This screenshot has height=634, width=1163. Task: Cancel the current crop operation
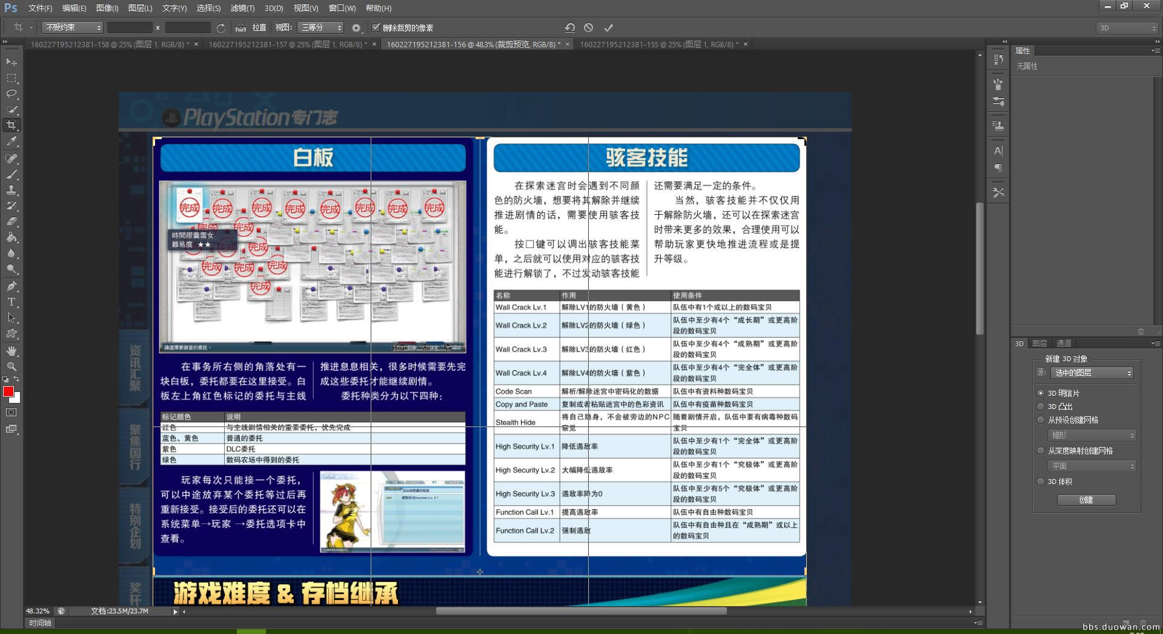pyautogui.click(x=588, y=28)
